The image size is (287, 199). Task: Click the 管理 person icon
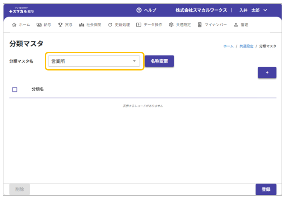(x=236, y=25)
